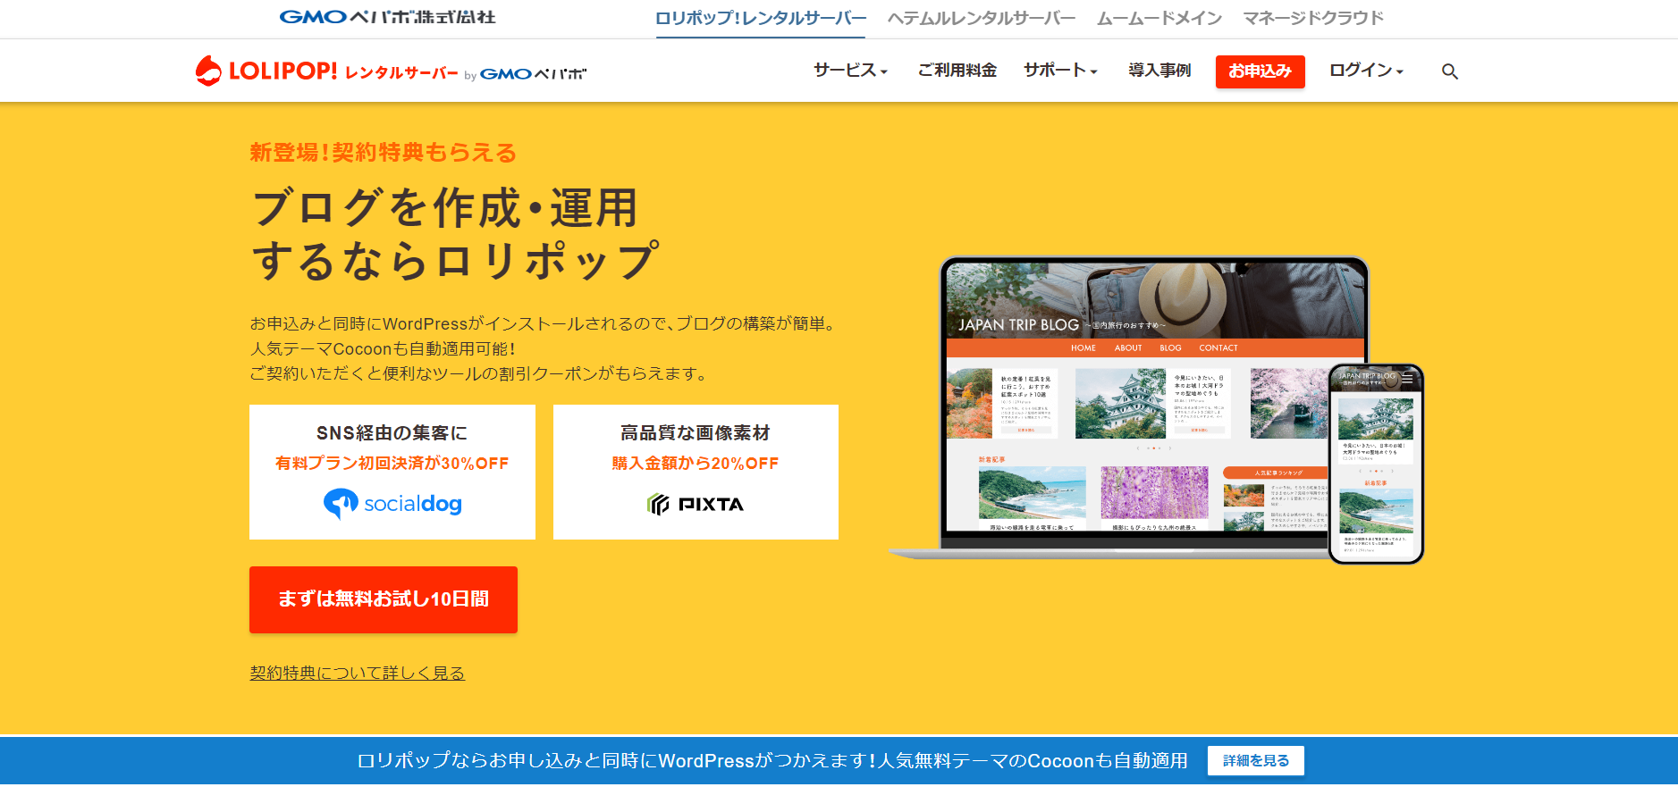Click the red お申込み button
Screen dimensions: 1678x787
pos(1260,71)
